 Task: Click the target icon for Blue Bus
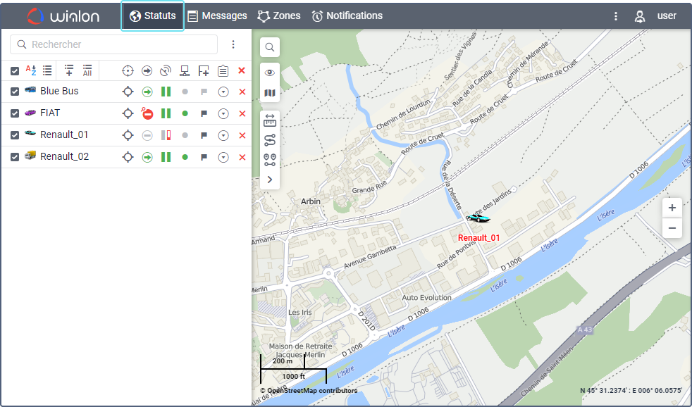click(128, 92)
